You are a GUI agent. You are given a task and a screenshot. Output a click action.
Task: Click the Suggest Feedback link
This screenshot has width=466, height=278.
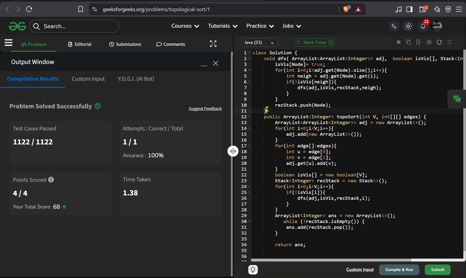pyautogui.click(x=205, y=109)
